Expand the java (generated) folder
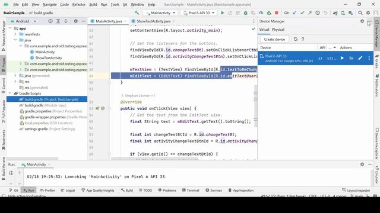This screenshot has height=213, width=380. pyautogui.click(x=15, y=76)
